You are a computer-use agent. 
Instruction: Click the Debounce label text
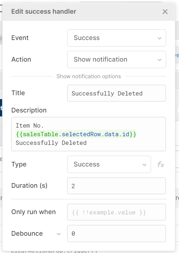coord(27,234)
